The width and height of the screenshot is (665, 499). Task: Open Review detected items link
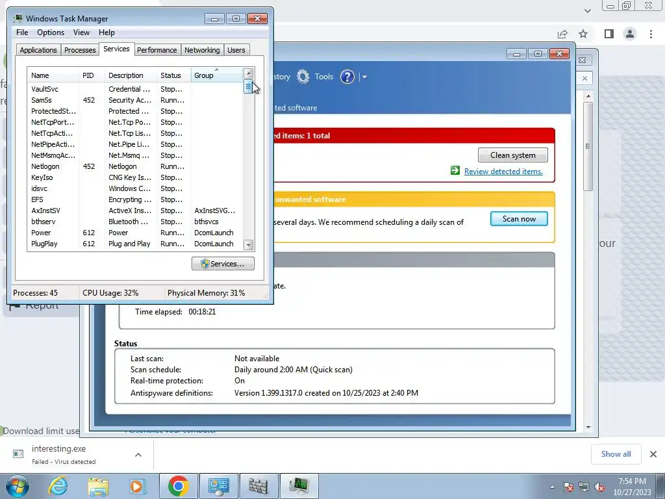point(503,172)
